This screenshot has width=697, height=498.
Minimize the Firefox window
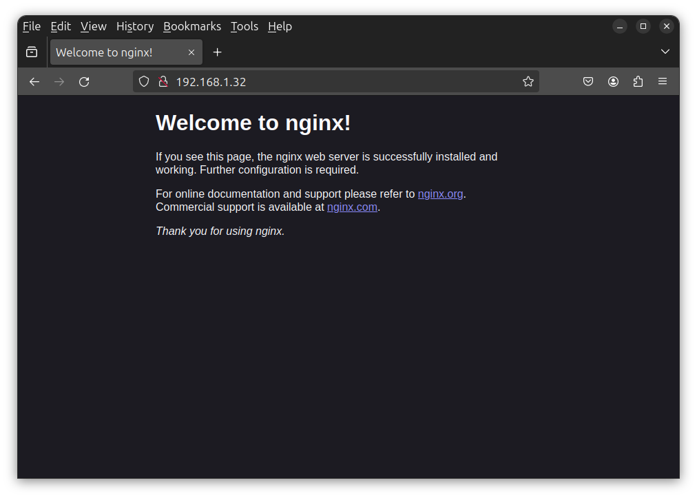click(620, 27)
